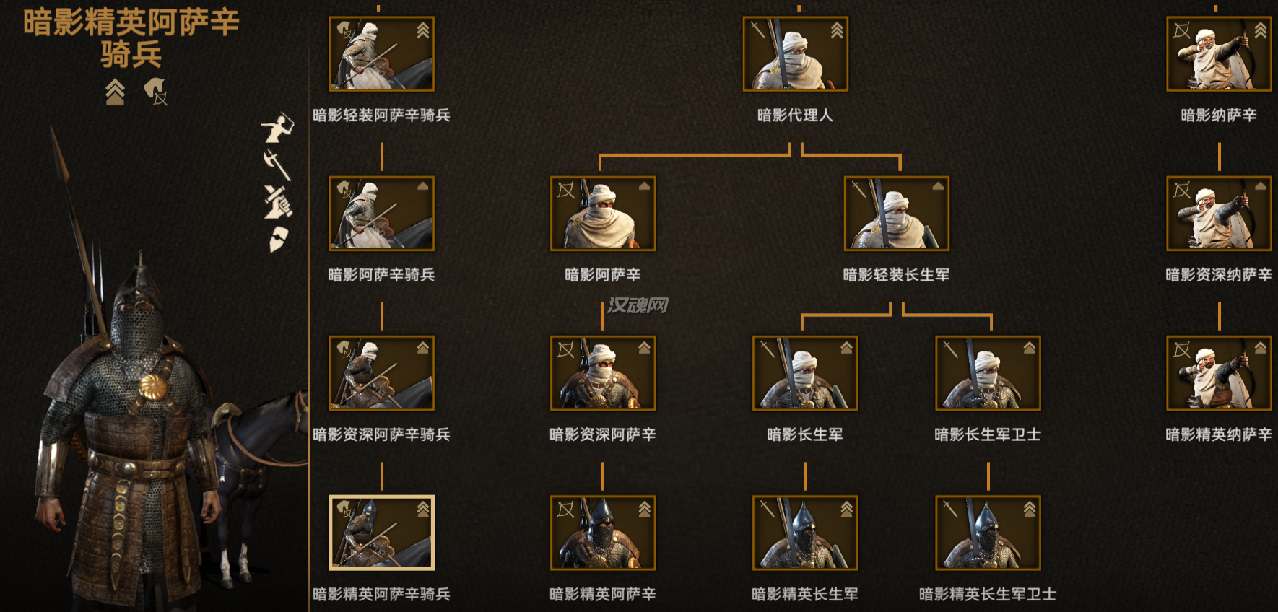Select the 暗影轻装阿萨辛骑兵 troop portrait
The image size is (1278, 612).
381,54
